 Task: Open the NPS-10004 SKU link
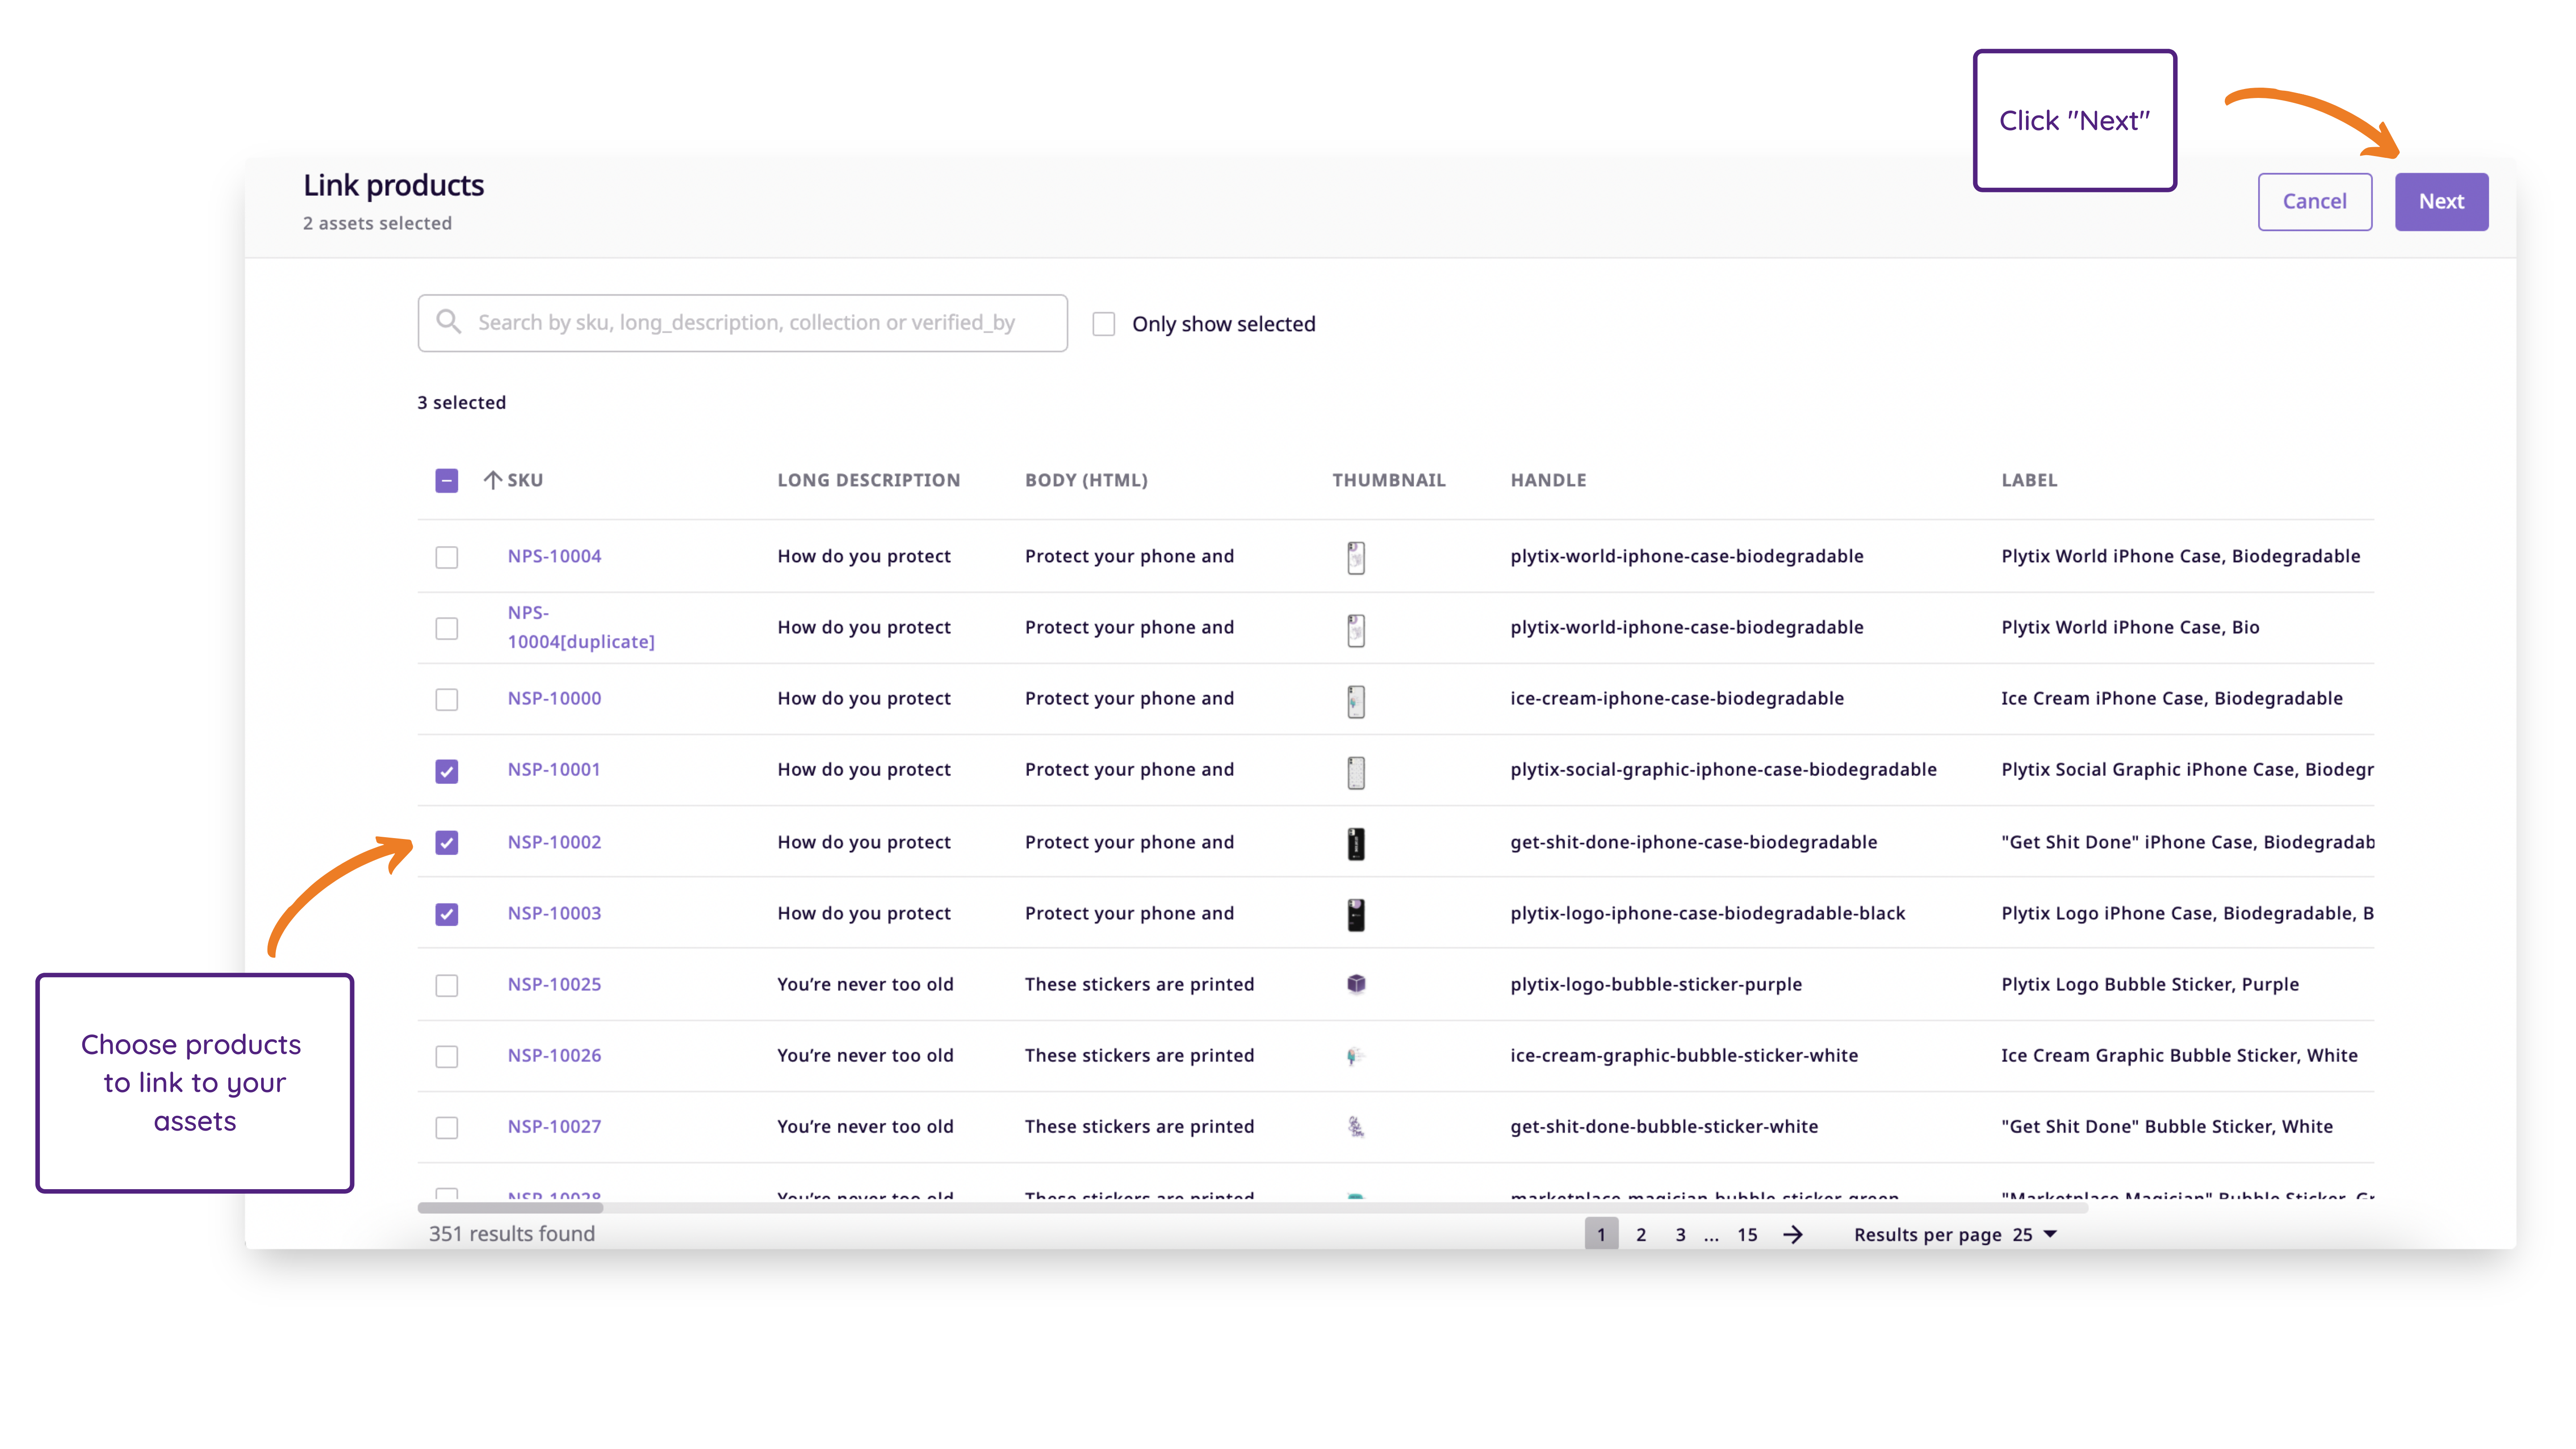tap(554, 556)
